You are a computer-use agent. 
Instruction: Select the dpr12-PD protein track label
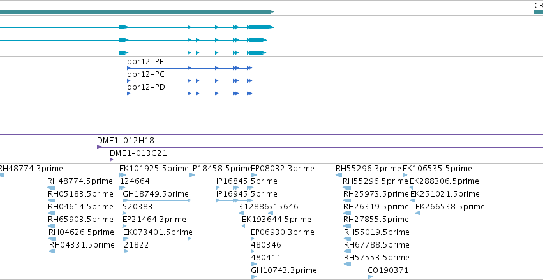pos(146,87)
